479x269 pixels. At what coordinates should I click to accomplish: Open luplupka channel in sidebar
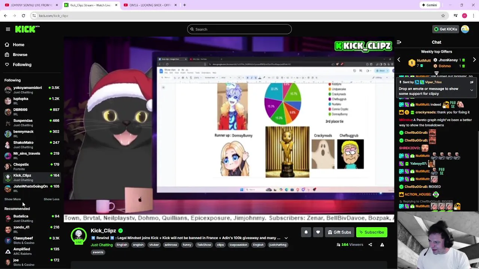[x=32, y=101]
